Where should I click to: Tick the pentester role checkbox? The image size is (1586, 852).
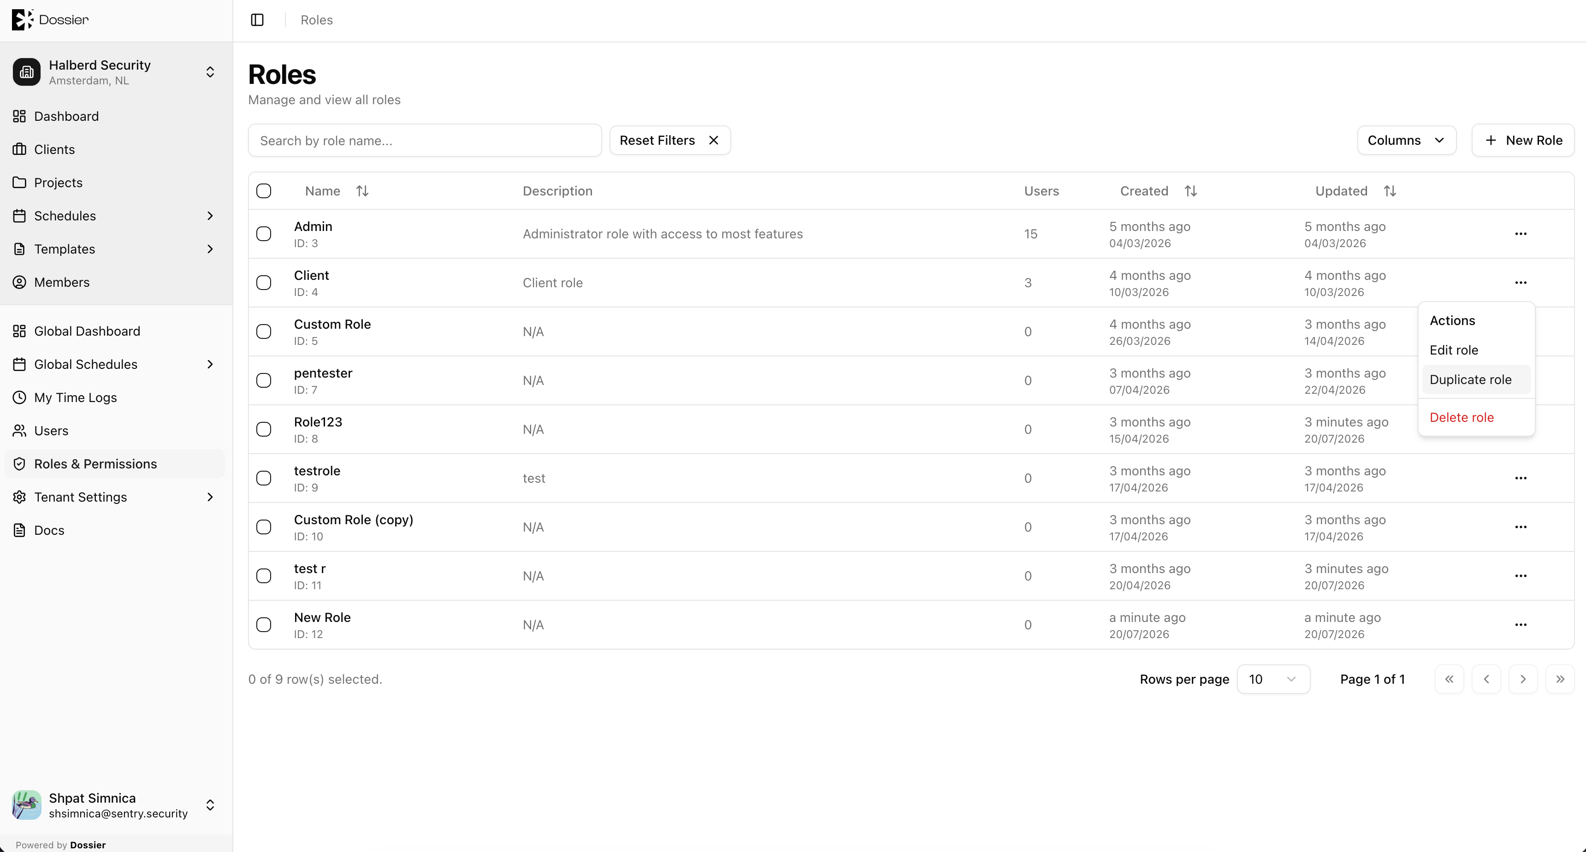tap(264, 380)
